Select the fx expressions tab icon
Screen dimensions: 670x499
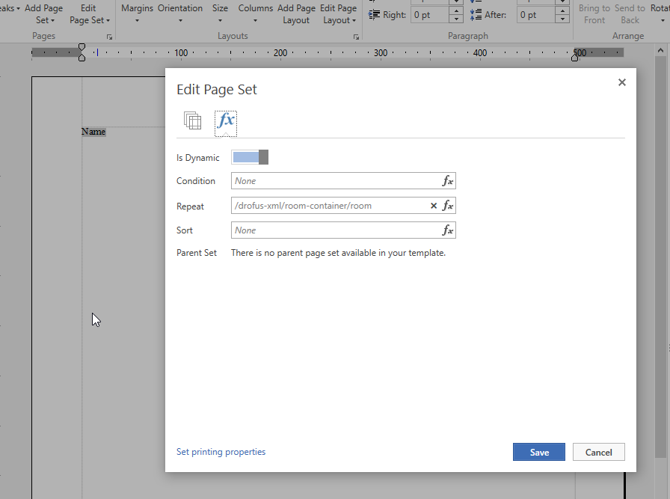click(x=226, y=121)
